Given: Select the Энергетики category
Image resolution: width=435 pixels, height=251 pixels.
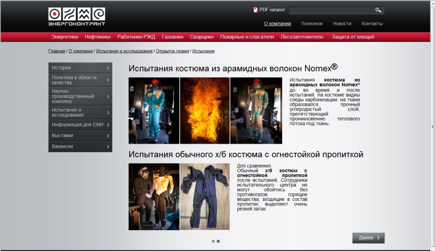Looking at the screenshot, I should [x=64, y=37].
